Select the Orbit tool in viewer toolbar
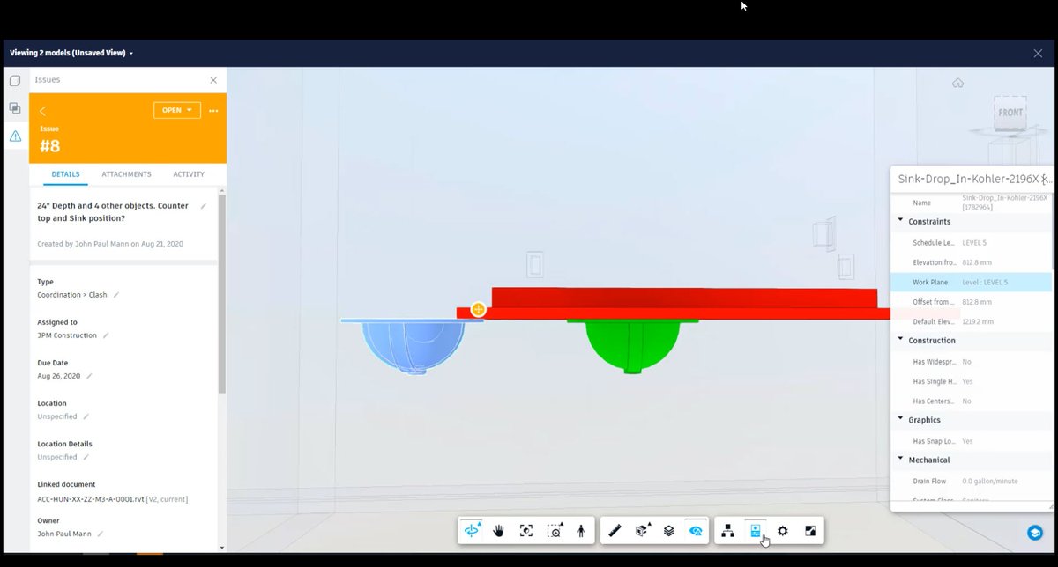Viewport: 1058px width, 567px height. click(x=473, y=531)
